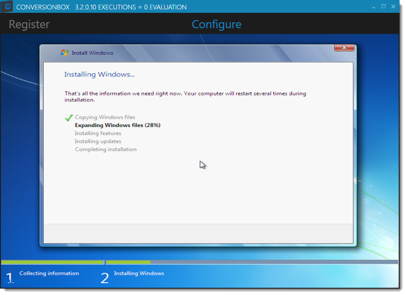Click the Installing Windows progress bar

(252, 262)
